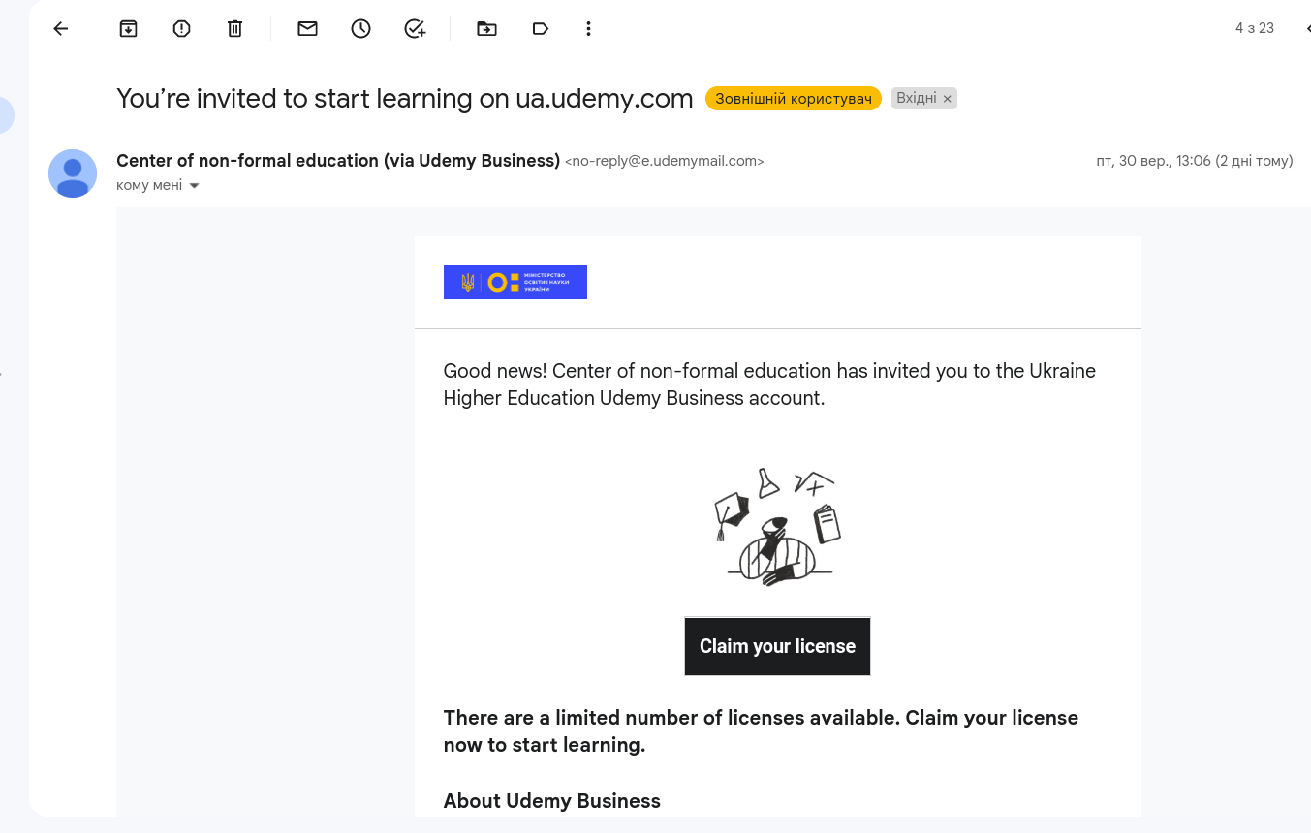Archive this email using the archive icon
Image resolution: width=1311 pixels, height=833 pixels.
coord(128,28)
